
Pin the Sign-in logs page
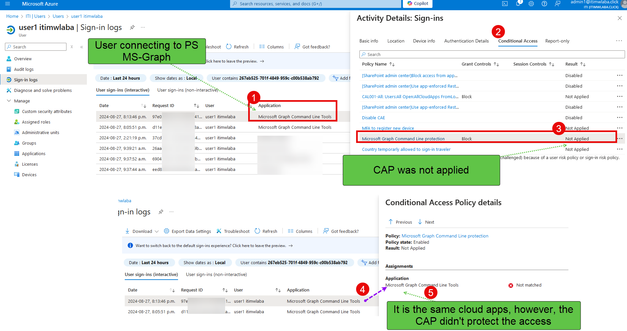coord(132,28)
